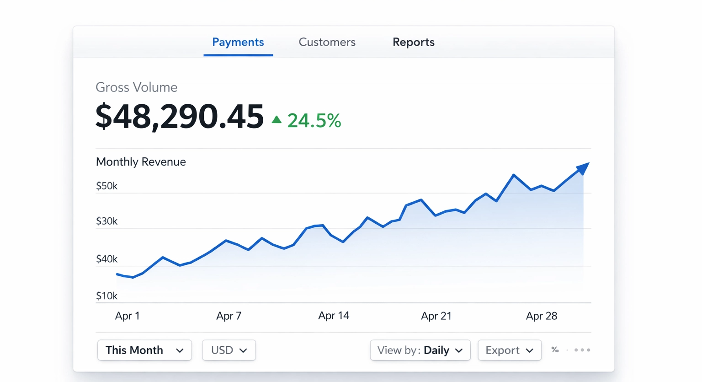Expand the This Month date range dropdown

pos(144,350)
